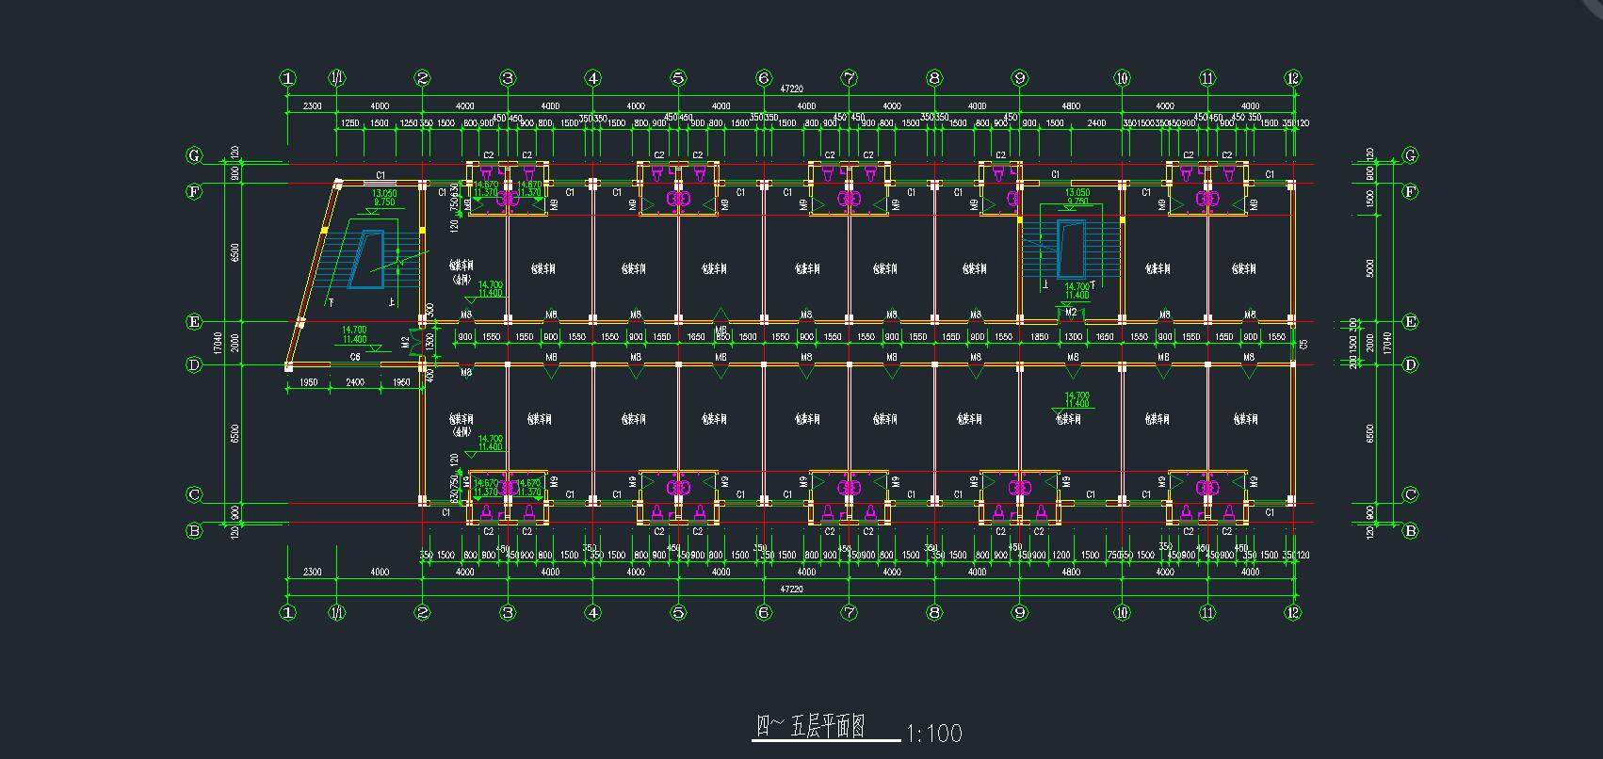Click the top axis bubble labeled 1/1
The width and height of the screenshot is (1603, 759).
337,78
